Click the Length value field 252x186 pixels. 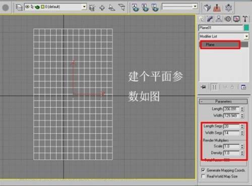click(232, 109)
